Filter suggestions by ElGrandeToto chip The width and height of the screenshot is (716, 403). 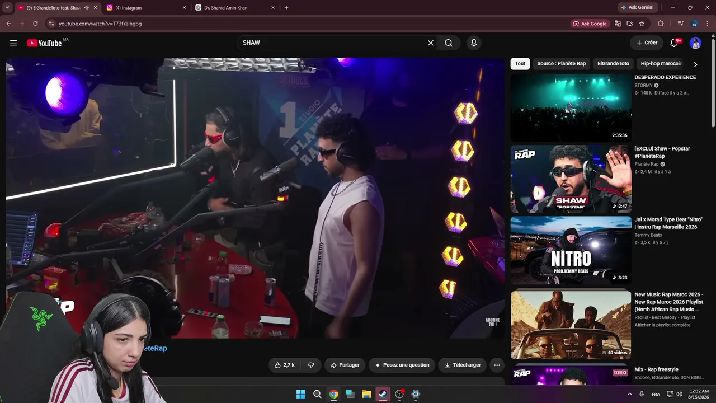(613, 64)
